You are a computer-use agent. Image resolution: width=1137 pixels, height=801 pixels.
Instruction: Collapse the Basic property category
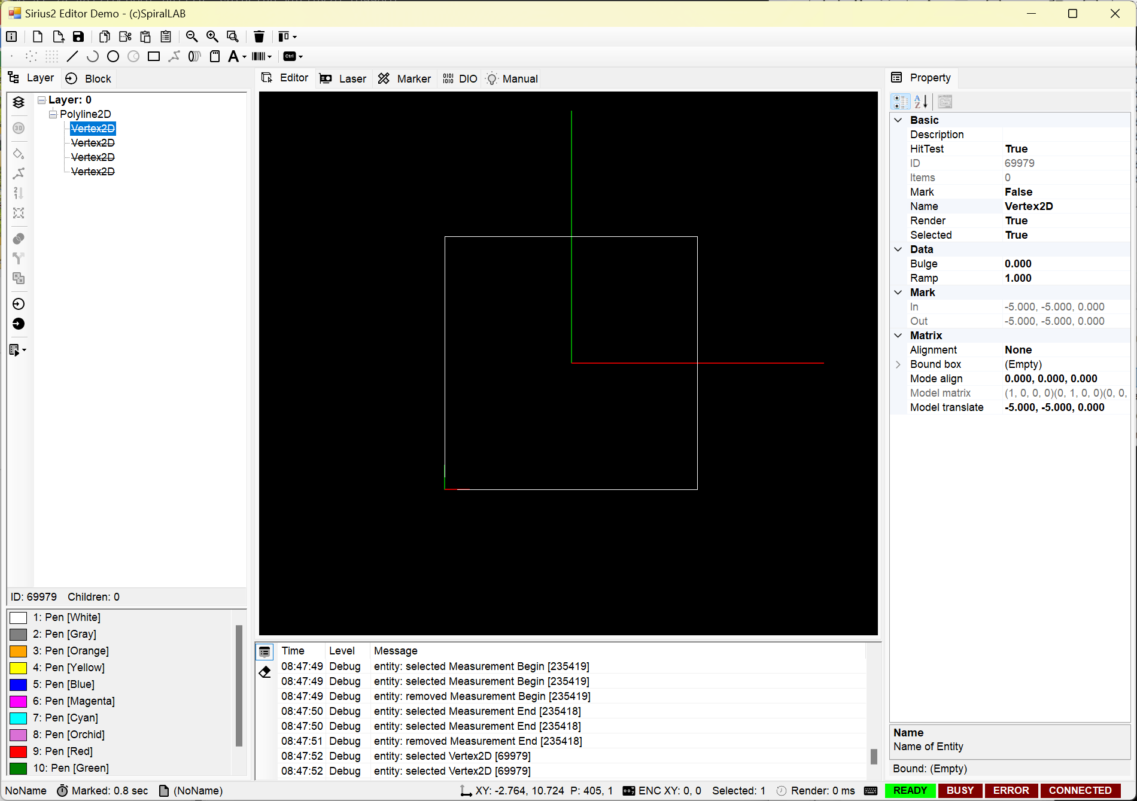(898, 120)
